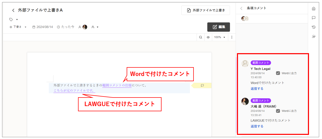
Task: Open the home icon in right sidebar
Action: pos(313,9)
